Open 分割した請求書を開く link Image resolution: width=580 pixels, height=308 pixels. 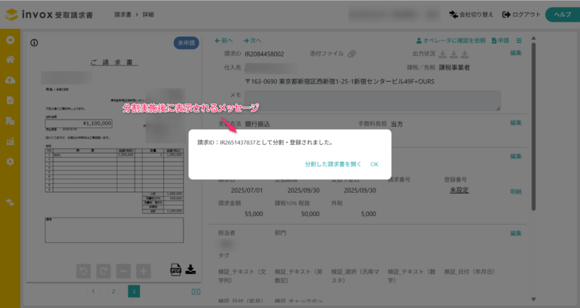(x=333, y=165)
